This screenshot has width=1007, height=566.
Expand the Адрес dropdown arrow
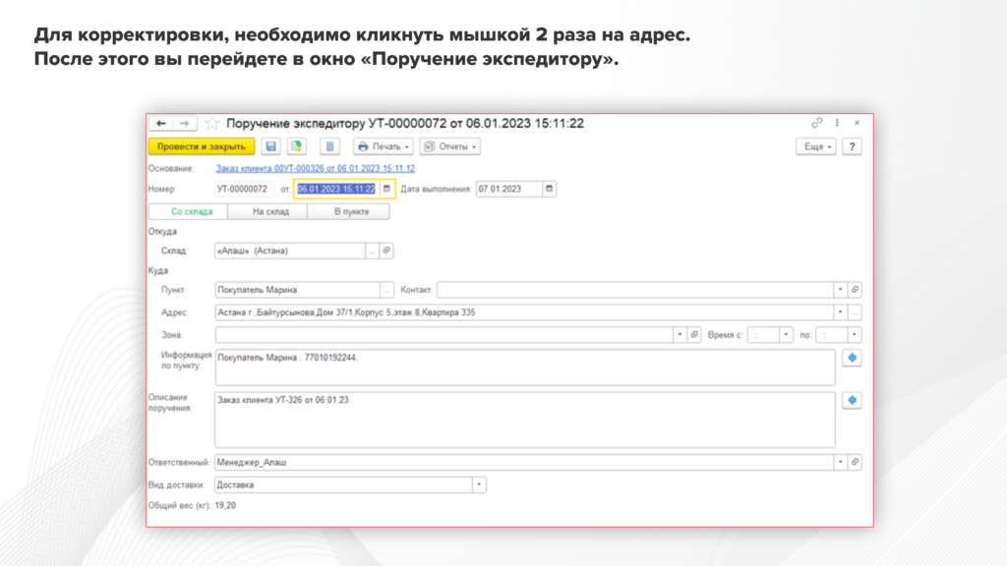click(840, 312)
